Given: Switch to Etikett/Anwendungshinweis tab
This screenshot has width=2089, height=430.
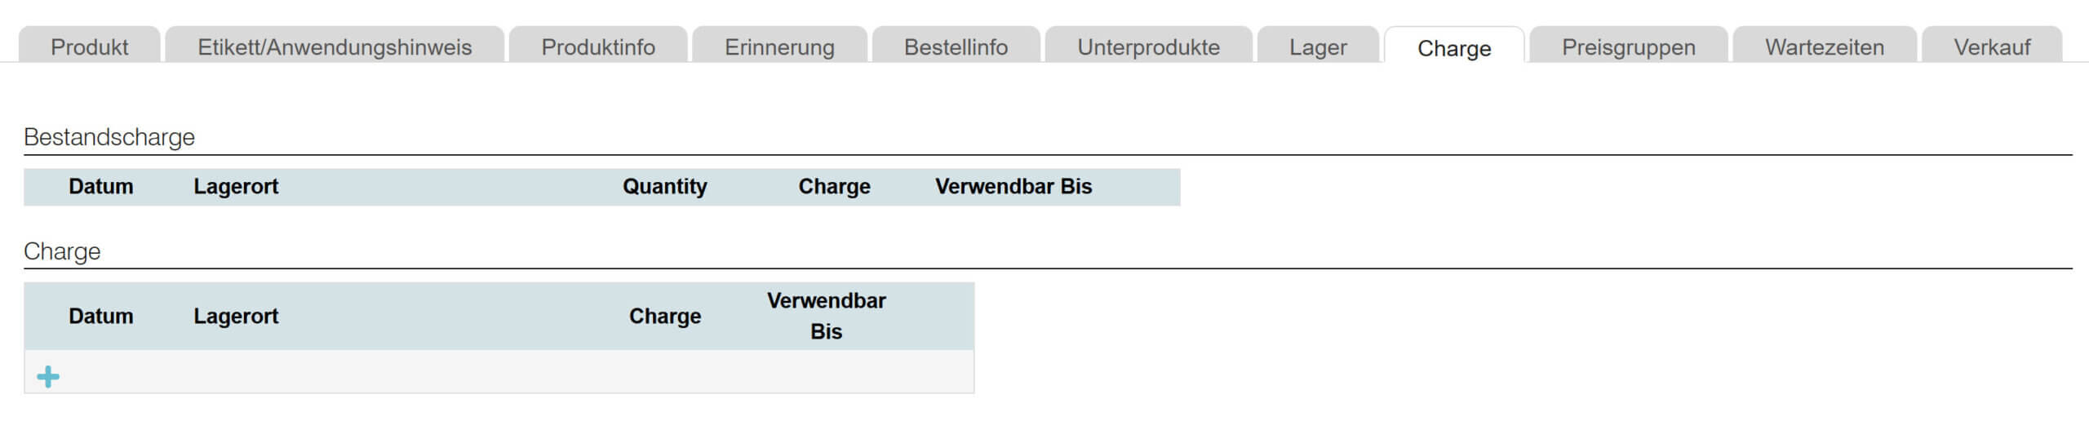Looking at the screenshot, I should [335, 47].
